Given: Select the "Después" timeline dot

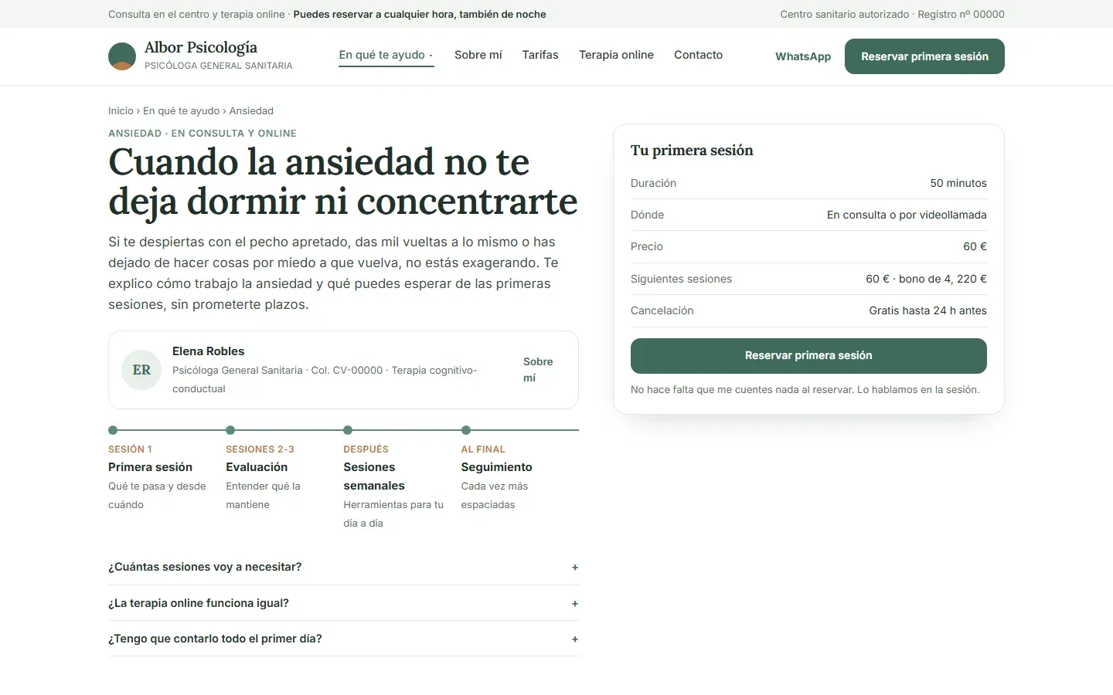Looking at the screenshot, I should (348, 430).
